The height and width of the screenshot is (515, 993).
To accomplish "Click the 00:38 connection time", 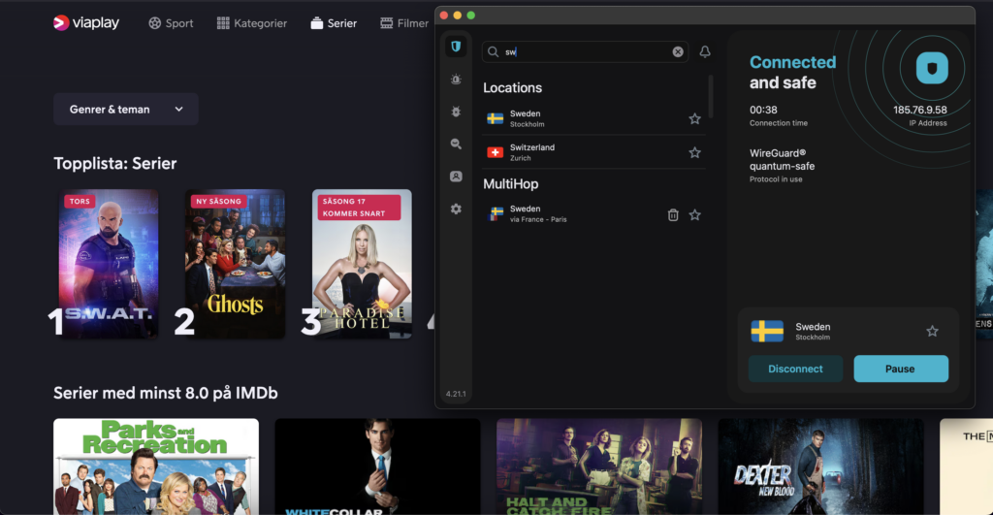I will (x=763, y=110).
